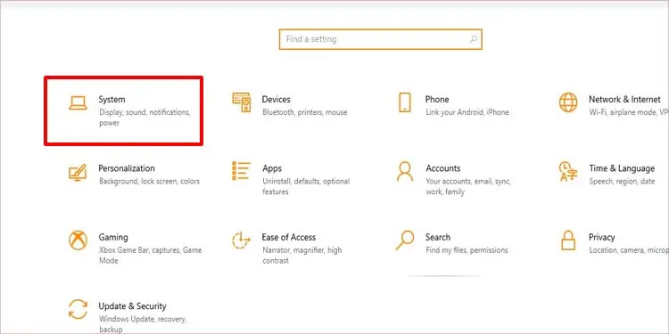Select the Devices keyboard and speaker icon
Viewport: 669px width, 334px height.
click(242, 102)
